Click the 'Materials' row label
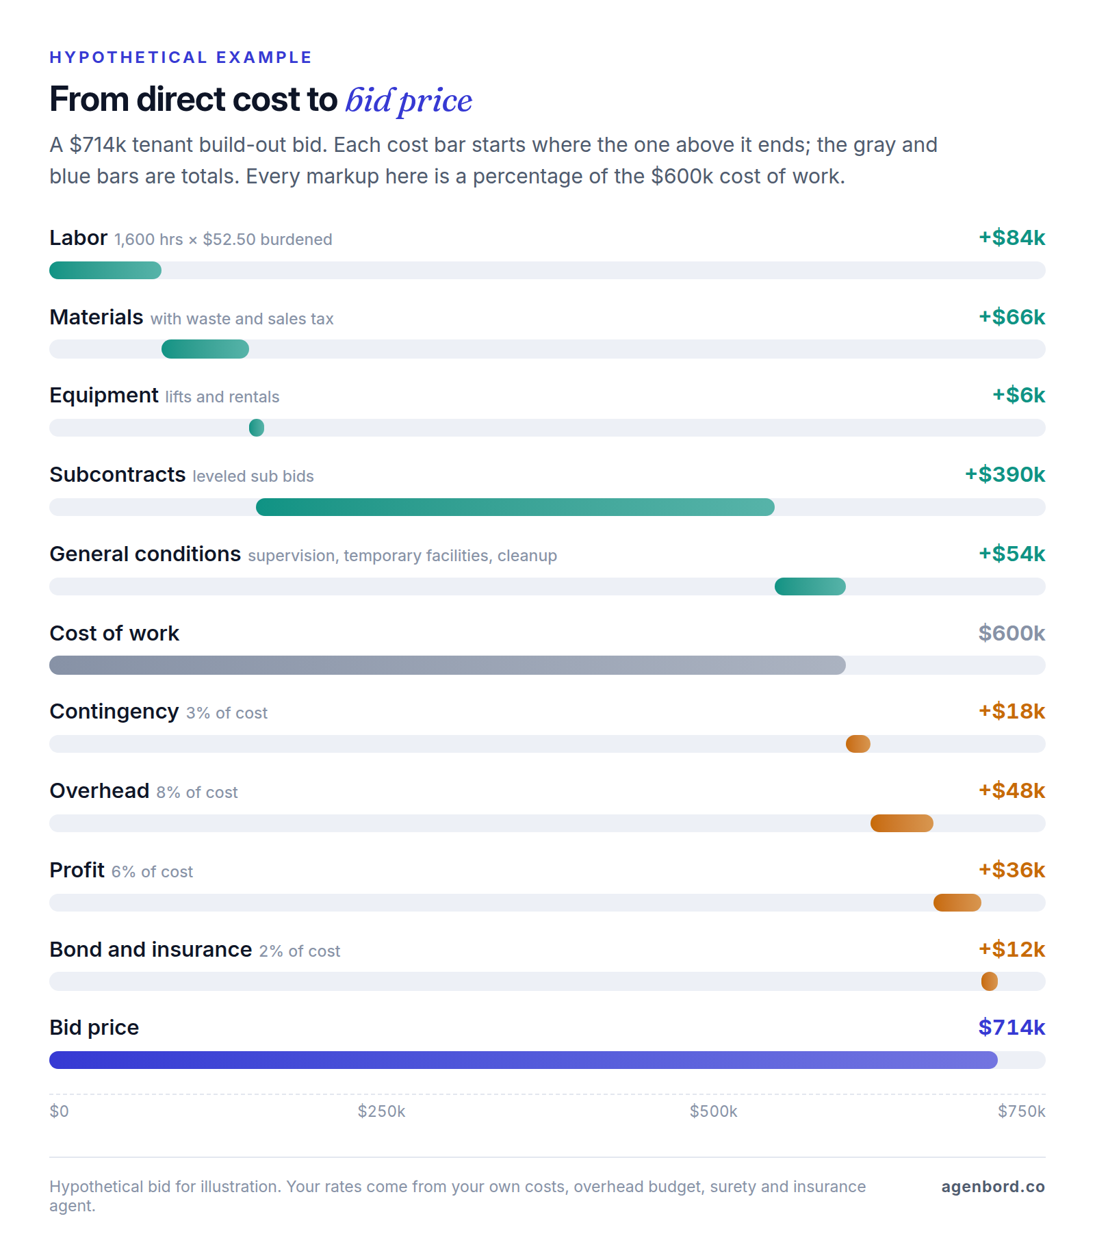 tap(96, 317)
